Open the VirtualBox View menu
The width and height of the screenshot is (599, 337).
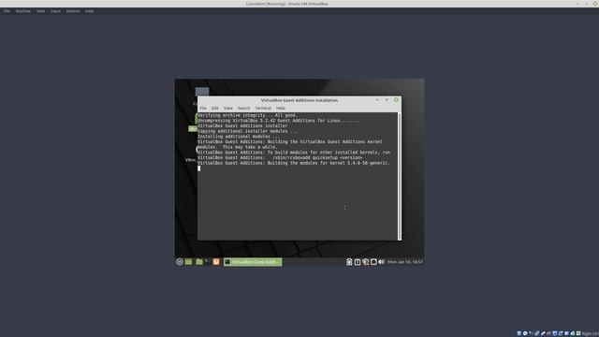click(x=40, y=11)
